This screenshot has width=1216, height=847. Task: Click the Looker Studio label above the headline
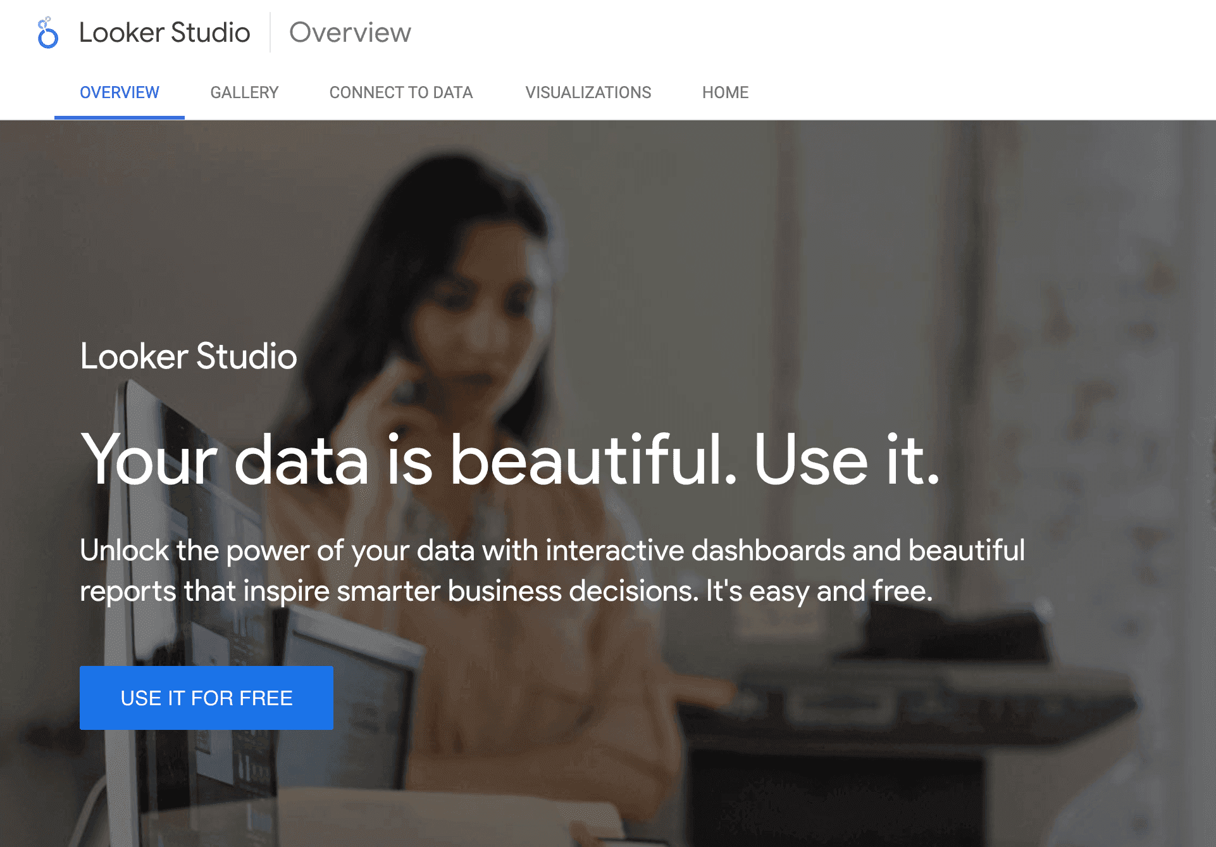coord(188,356)
